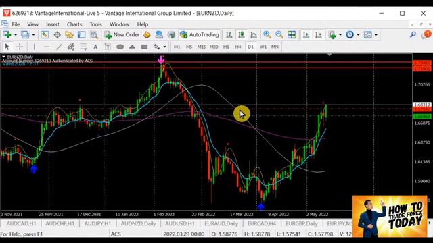Viewport: 433px width, 243px height.
Task: Toggle the Navigator folder-star icon
Action: point(69,34)
